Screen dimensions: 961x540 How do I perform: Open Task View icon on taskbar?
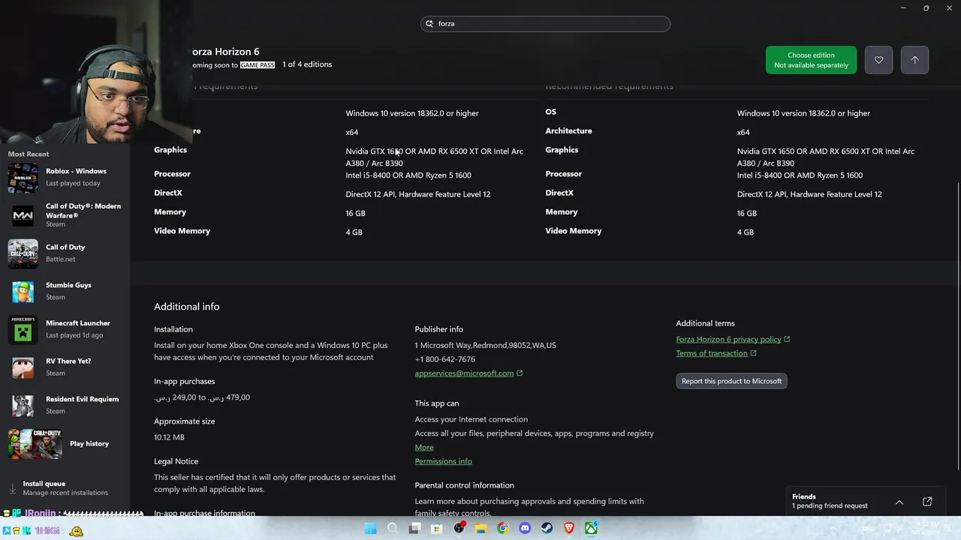point(414,529)
